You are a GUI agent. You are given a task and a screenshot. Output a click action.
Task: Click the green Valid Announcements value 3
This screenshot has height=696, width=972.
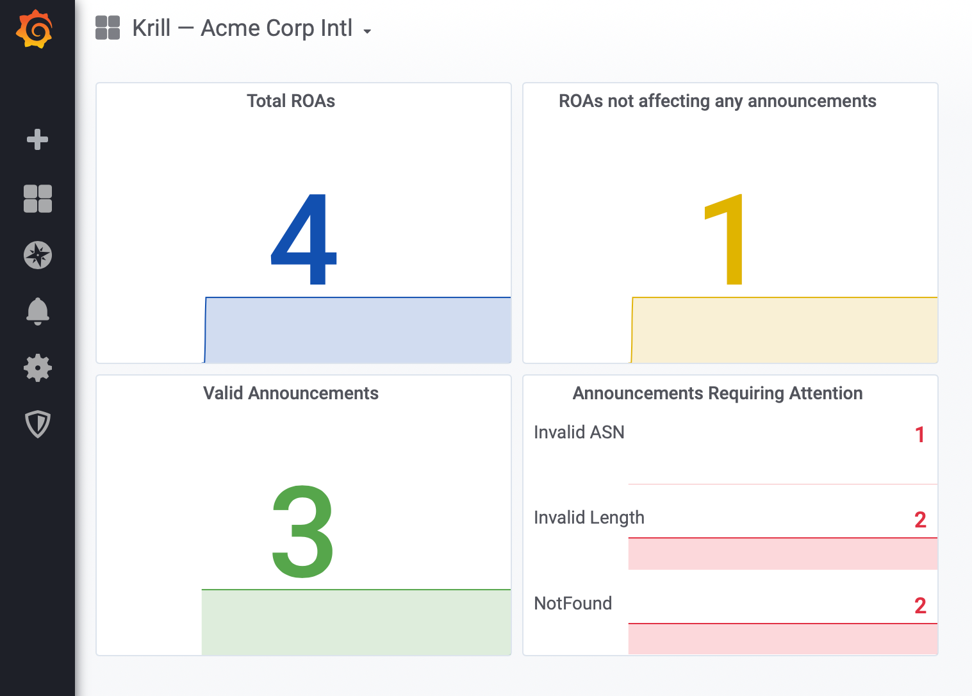(302, 531)
